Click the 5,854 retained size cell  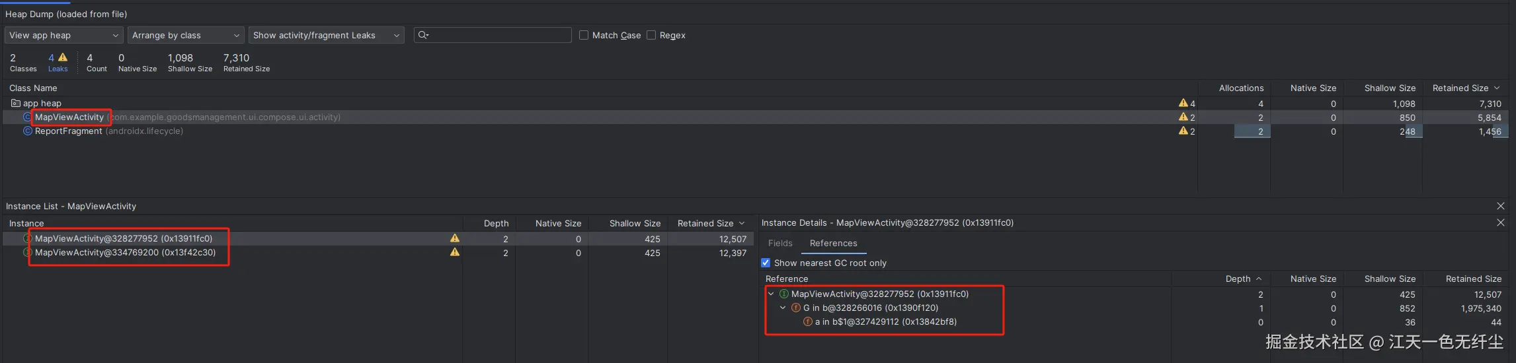[1490, 117]
